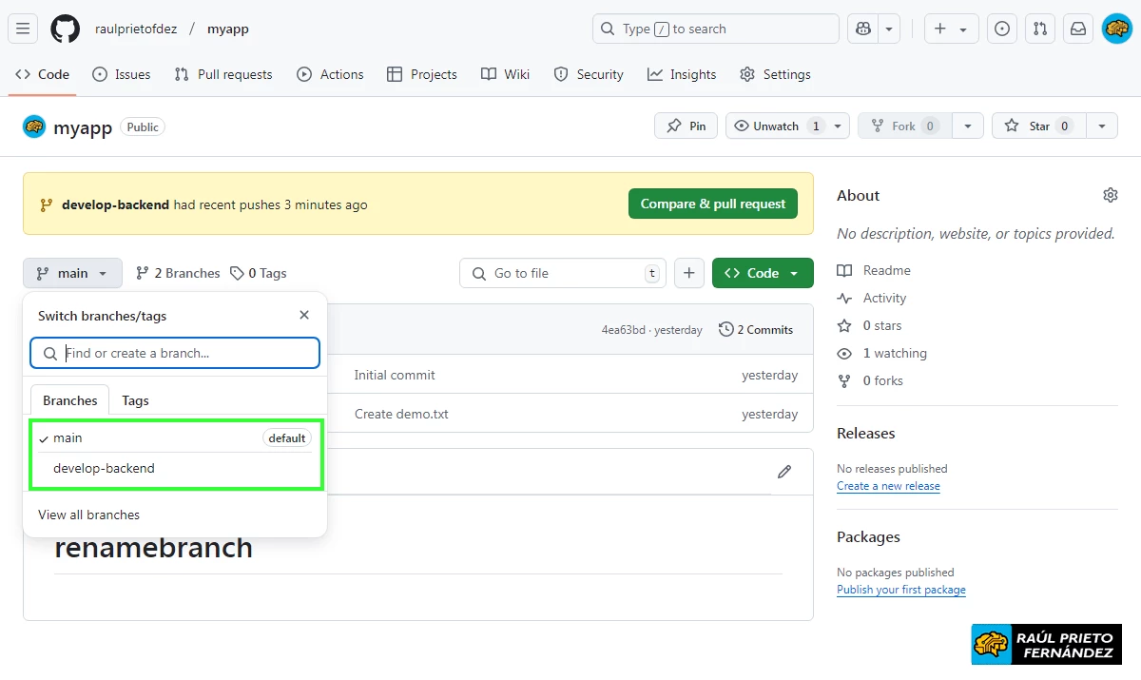Click the About settings gear icon
This screenshot has height=680, width=1141.
[x=1110, y=195]
